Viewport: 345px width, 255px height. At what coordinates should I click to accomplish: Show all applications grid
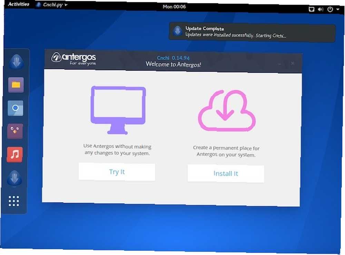14,201
